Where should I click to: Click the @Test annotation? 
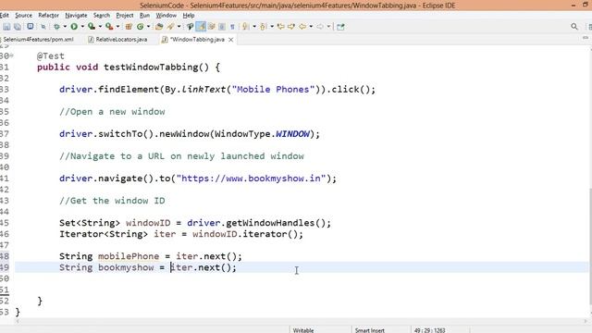pos(51,55)
